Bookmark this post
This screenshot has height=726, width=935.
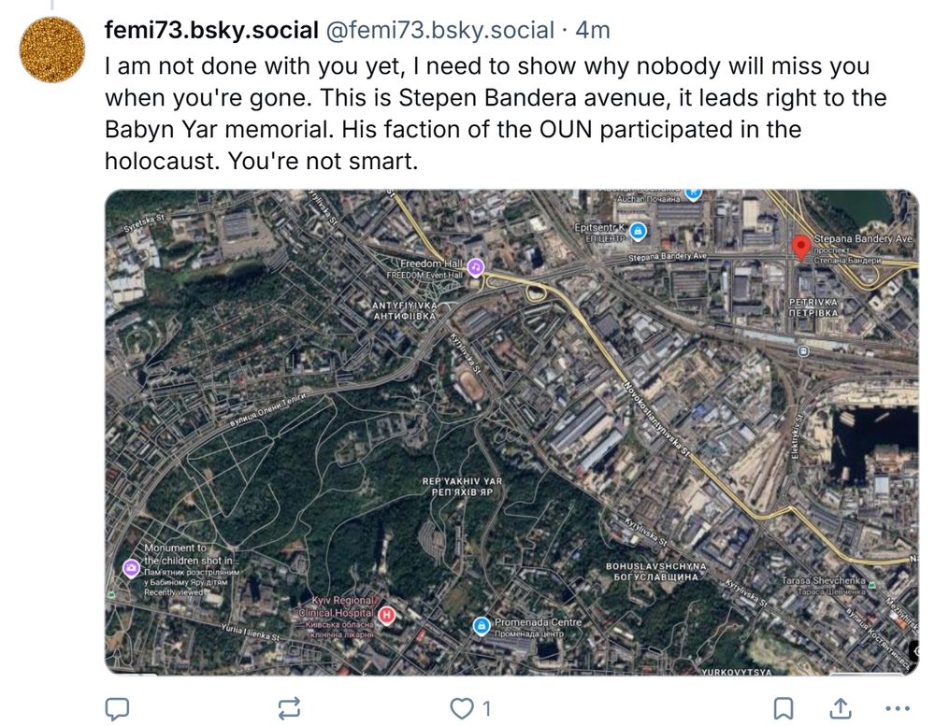tap(783, 708)
